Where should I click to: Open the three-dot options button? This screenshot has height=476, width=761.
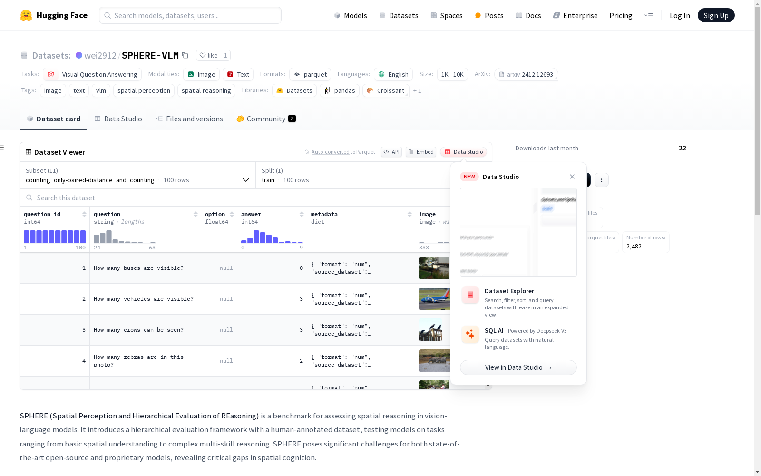point(602,180)
